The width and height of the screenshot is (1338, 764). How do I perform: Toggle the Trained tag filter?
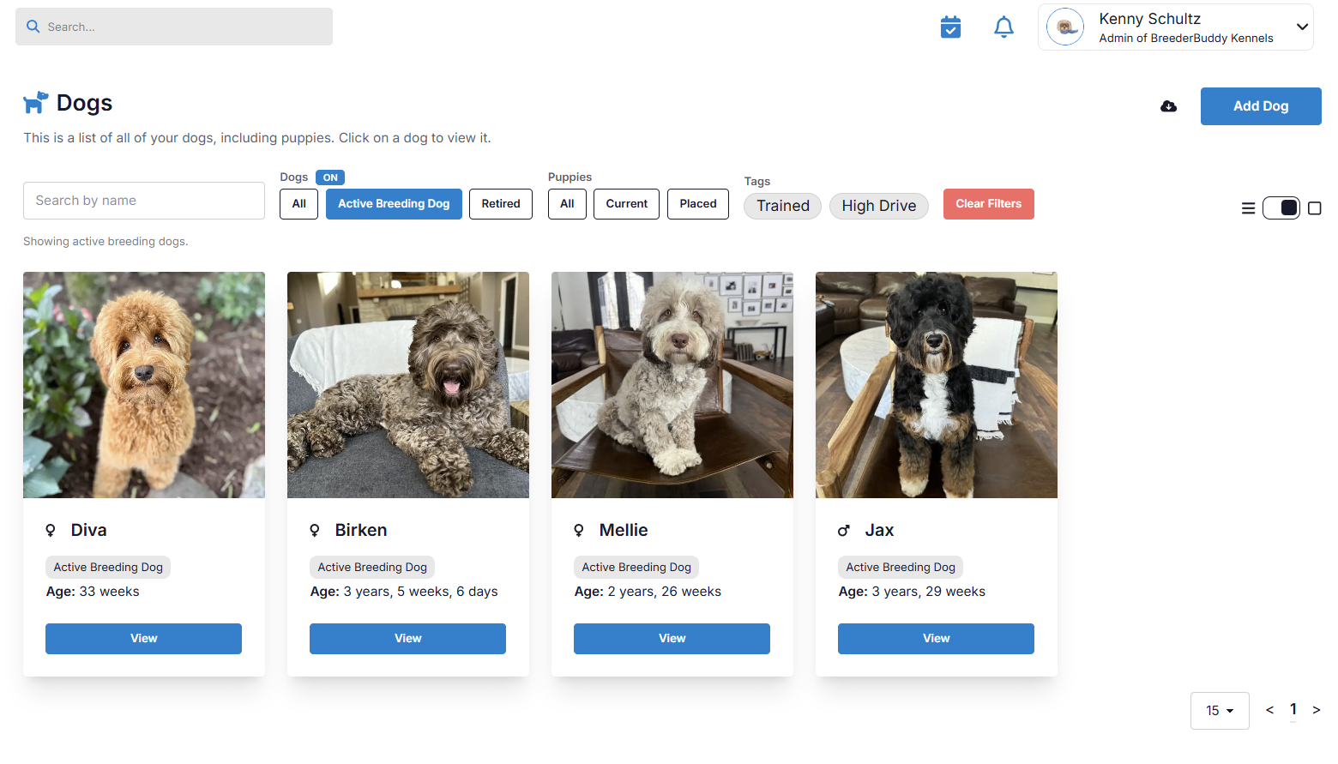pyautogui.click(x=782, y=206)
